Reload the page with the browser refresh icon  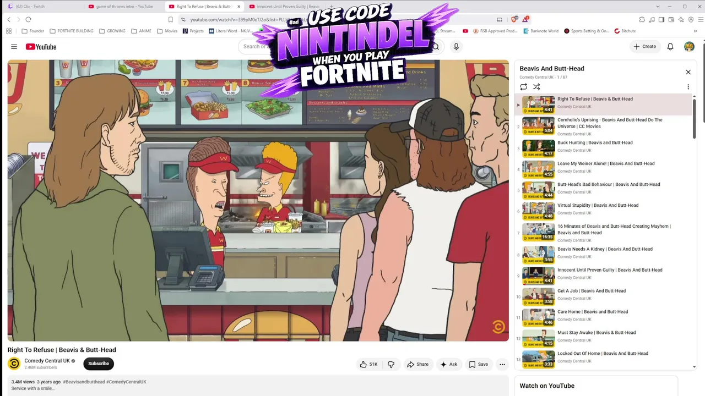coord(28,19)
